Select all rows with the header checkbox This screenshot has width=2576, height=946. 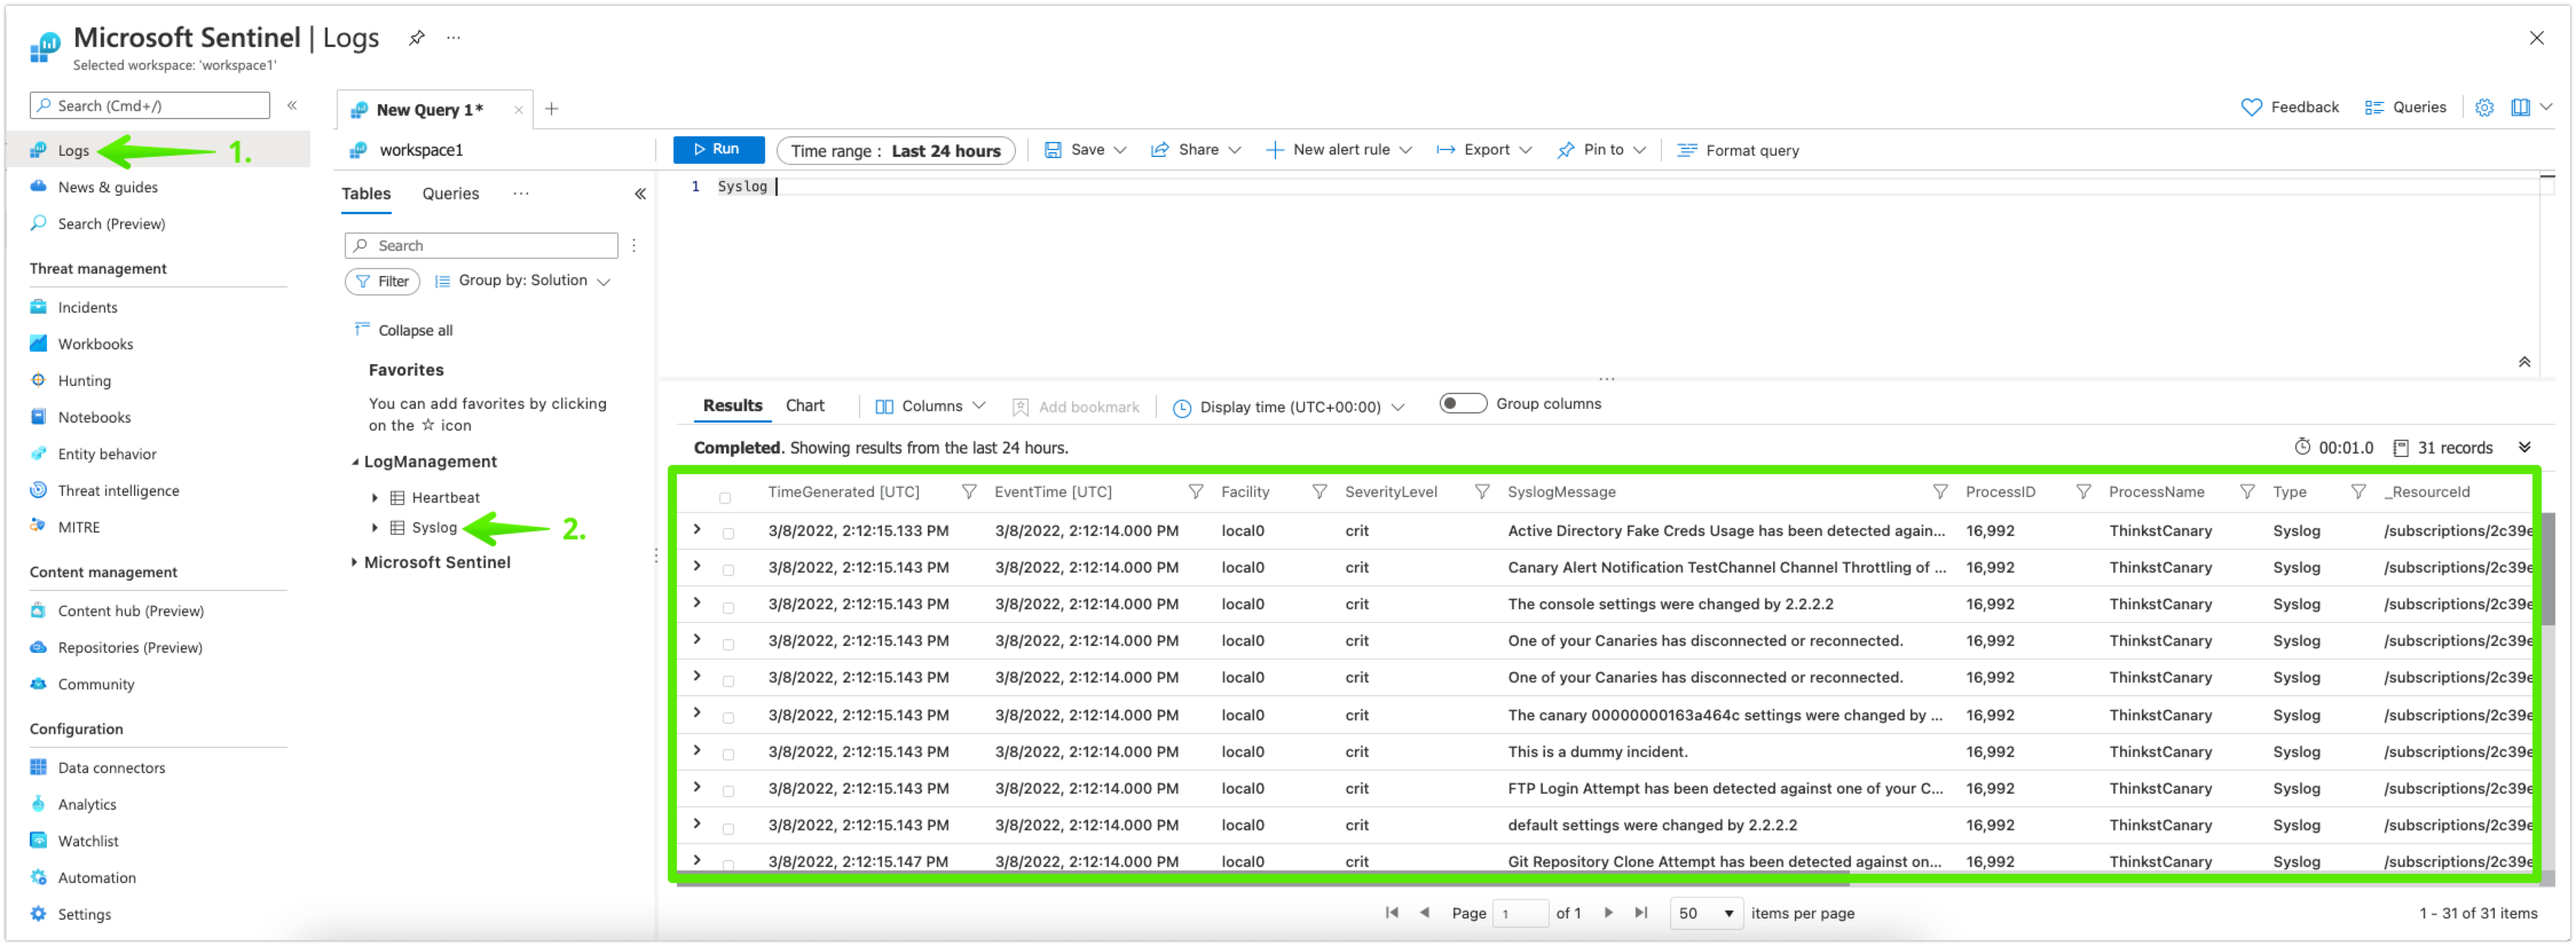[725, 498]
